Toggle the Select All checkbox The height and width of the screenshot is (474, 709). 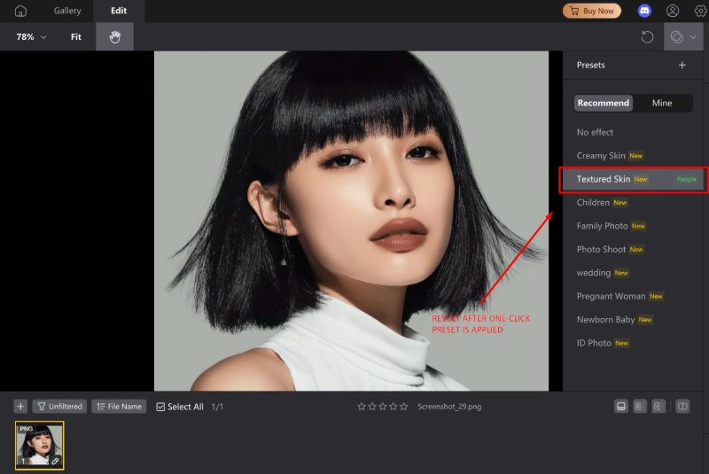tap(160, 408)
